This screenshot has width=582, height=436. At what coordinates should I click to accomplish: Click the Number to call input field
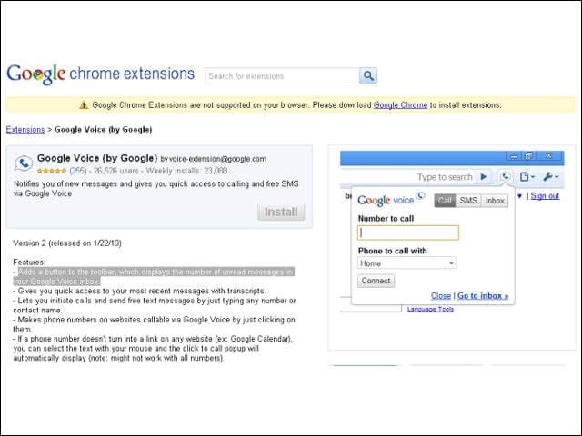coord(408,233)
